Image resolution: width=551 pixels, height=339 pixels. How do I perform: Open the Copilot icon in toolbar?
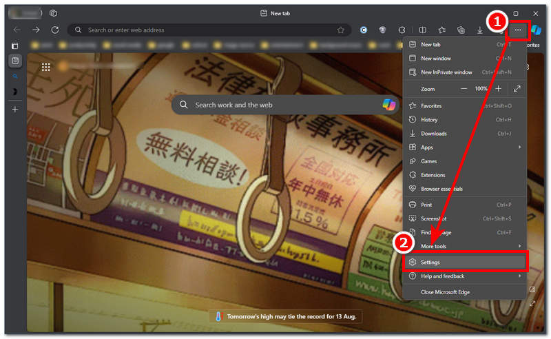coord(536,30)
